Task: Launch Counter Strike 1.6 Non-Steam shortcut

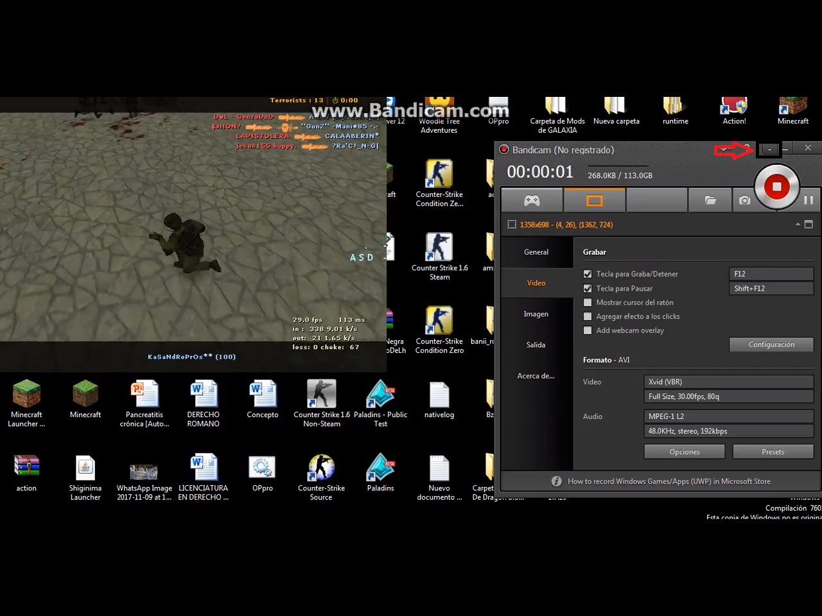Action: tap(322, 403)
